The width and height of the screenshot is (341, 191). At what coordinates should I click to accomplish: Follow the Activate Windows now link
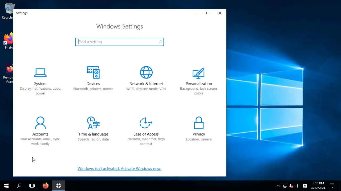pos(119,168)
